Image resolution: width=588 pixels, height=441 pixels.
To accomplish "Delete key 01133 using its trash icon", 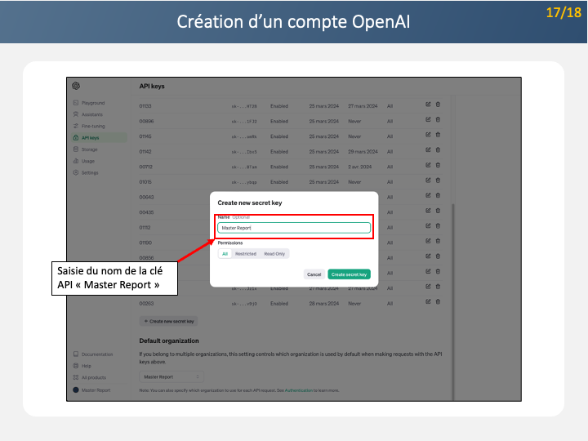I will (x=437, y=105).
